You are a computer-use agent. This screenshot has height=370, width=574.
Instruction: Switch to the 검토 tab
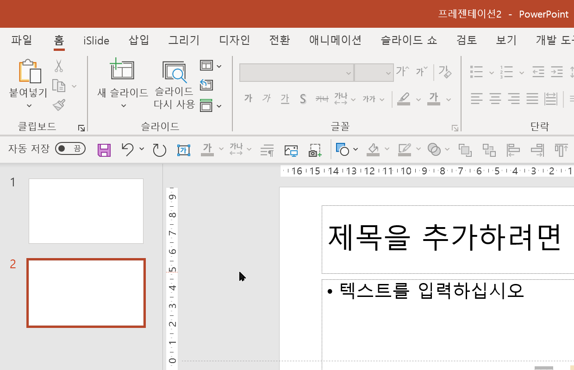(x=467, y=40)
